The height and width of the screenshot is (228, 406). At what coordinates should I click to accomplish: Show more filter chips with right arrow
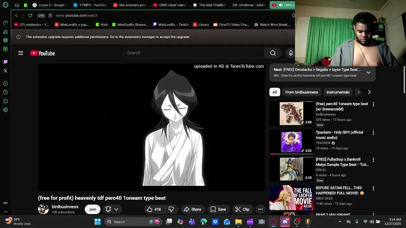(x=369, y=92)
